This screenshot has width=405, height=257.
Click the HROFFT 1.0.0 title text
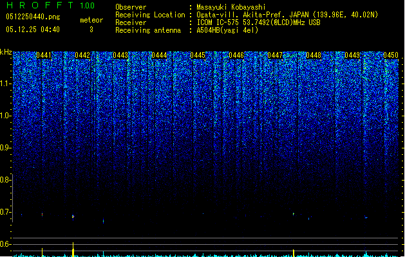click(x=50, y=5)
